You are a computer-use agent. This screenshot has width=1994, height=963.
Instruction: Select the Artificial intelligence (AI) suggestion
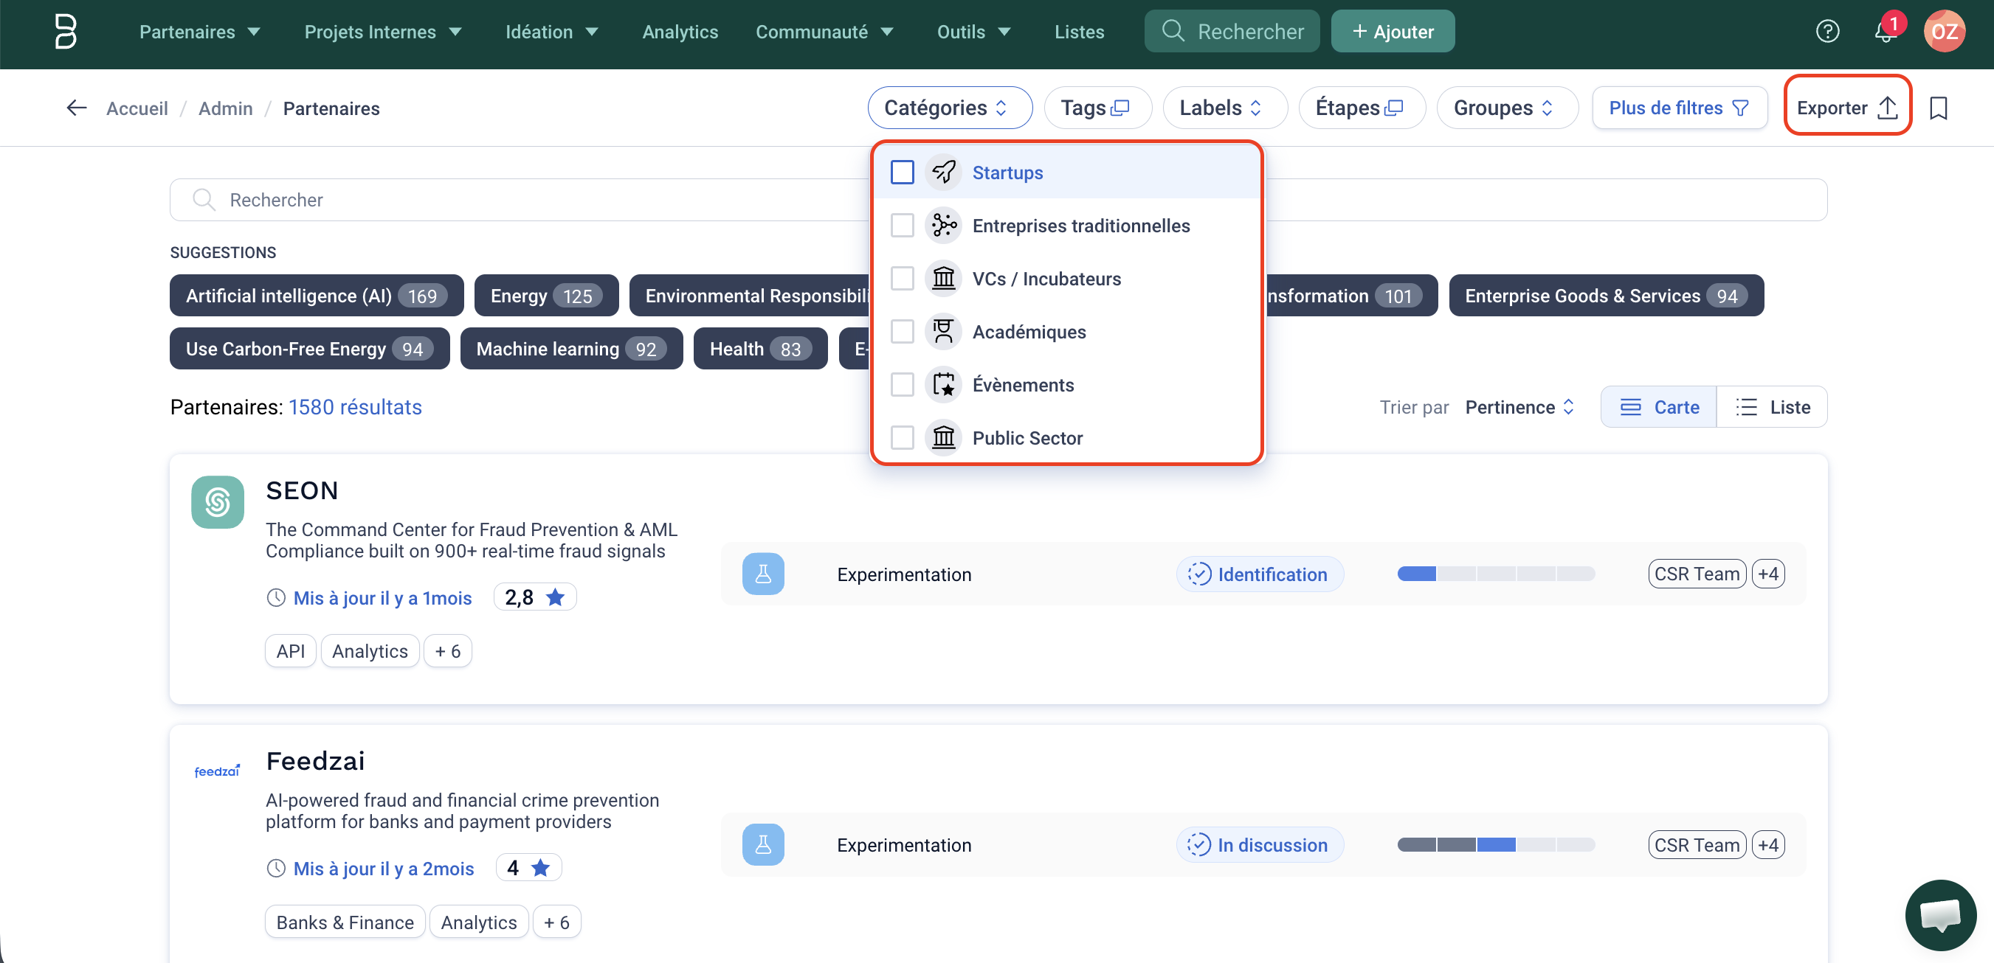(317, 296)
